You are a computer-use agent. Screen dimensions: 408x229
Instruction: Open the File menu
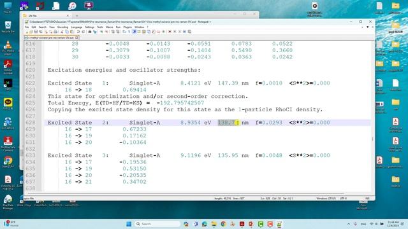[27, 27]
